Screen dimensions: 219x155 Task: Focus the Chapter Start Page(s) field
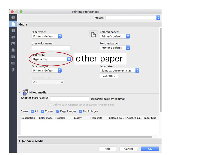[x=69, y=99]
